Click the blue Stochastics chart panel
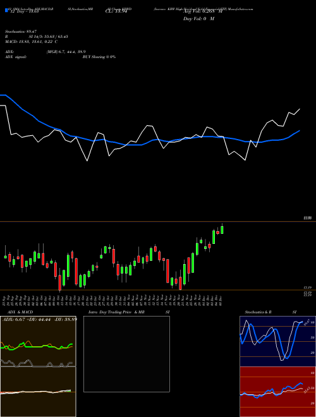This screenshot has height=417, width=316. pyautogui.click(x=277, y=341)
